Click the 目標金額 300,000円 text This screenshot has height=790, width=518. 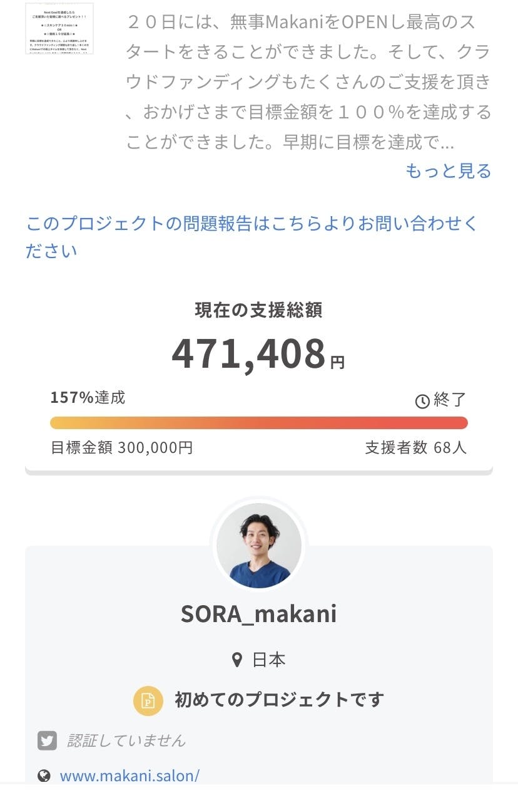pos(121,448)
